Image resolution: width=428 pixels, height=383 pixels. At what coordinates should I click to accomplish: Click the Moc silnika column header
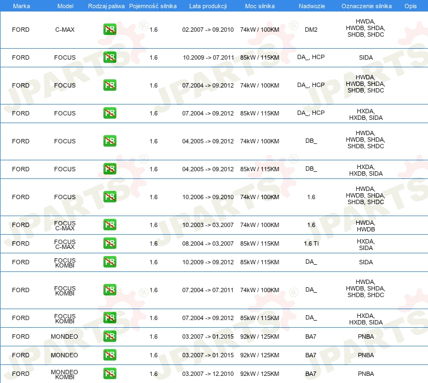pos(260,6)
